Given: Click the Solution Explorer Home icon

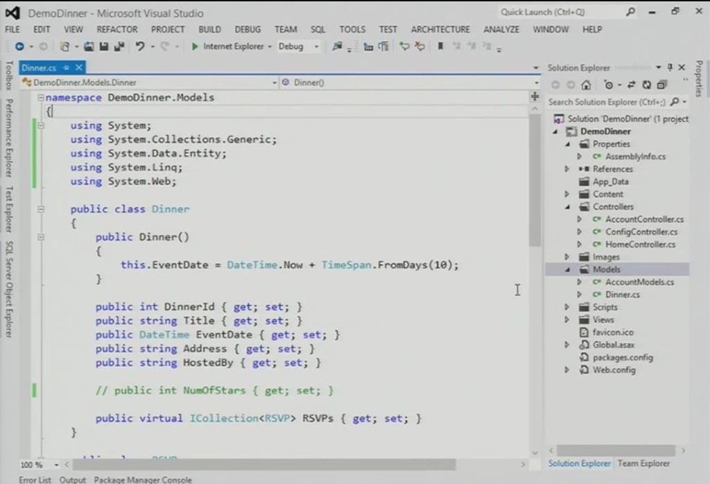Looking at the screenshot, I should (586, 85).
